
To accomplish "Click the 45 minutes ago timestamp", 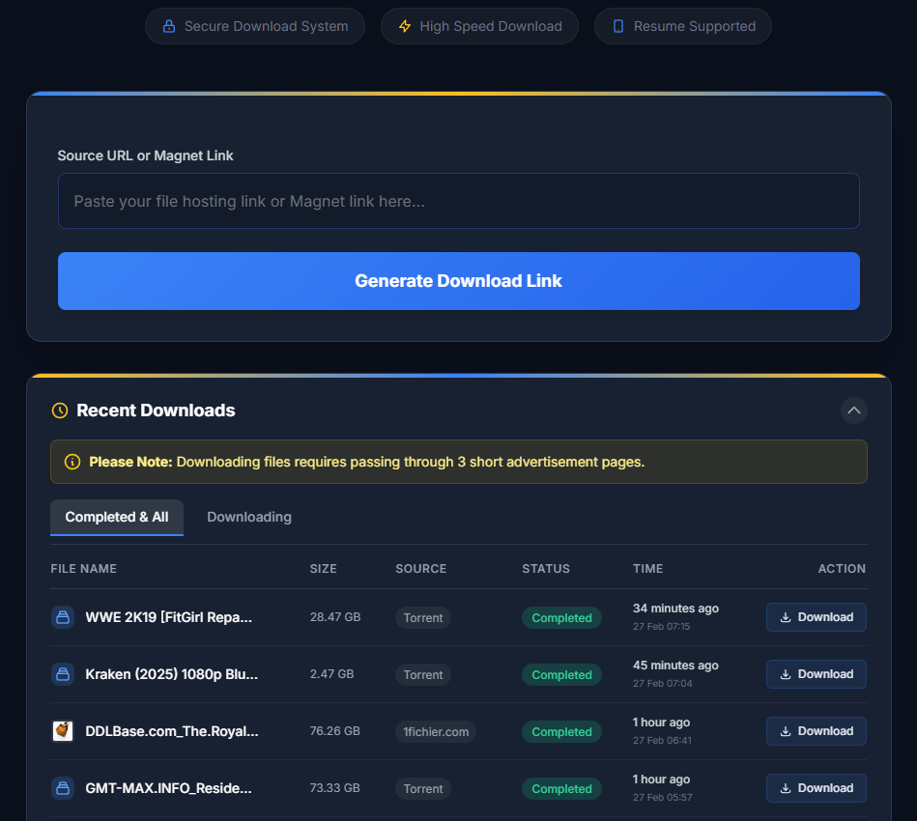I will pyautogui.click(x=675, y=665).
